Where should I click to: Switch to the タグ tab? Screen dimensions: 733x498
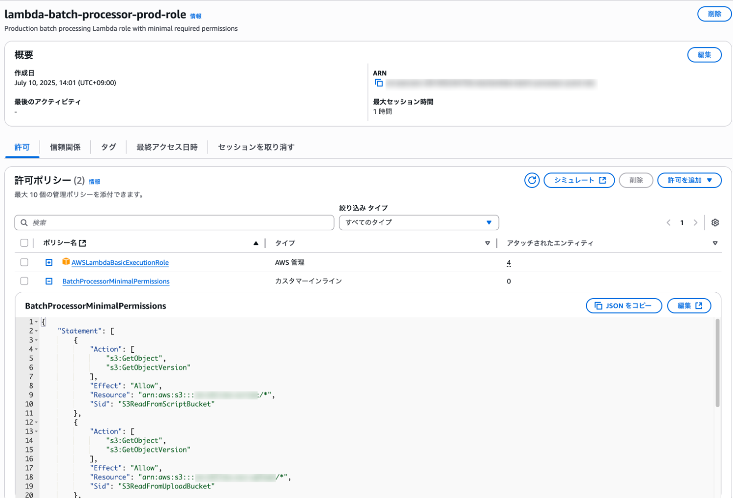coord(108,147)
